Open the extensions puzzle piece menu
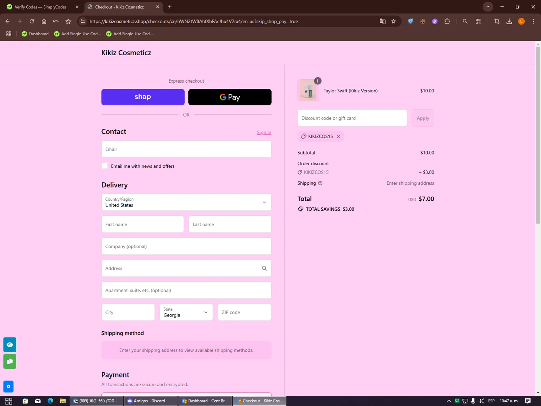This screenshot has height=406, width=541. [x=447, y=21]
